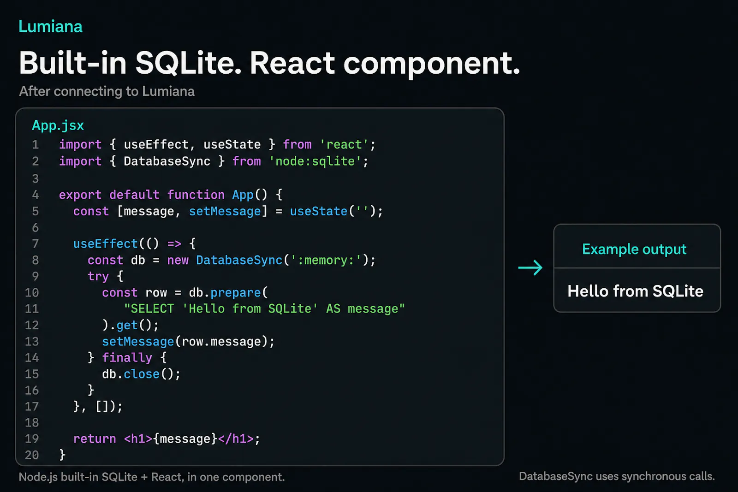Click line number 20 in the gutter
Viewport: 738px width, 492px height.
click(32, 455)
